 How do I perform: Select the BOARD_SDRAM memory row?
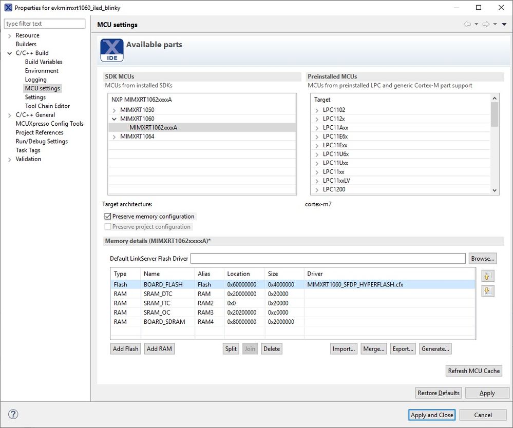[293, 322]
